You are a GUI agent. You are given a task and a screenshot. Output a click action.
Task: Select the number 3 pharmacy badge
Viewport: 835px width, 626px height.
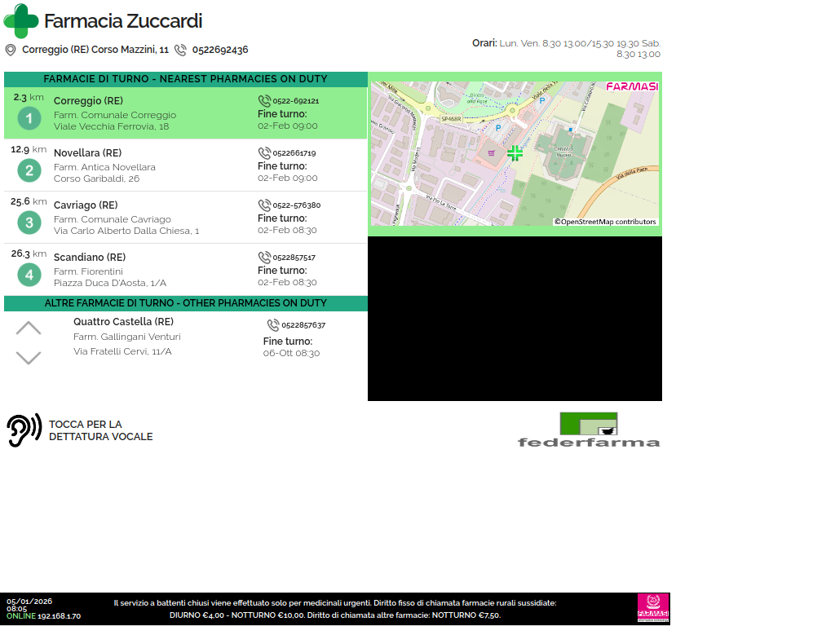click(29, 223)
